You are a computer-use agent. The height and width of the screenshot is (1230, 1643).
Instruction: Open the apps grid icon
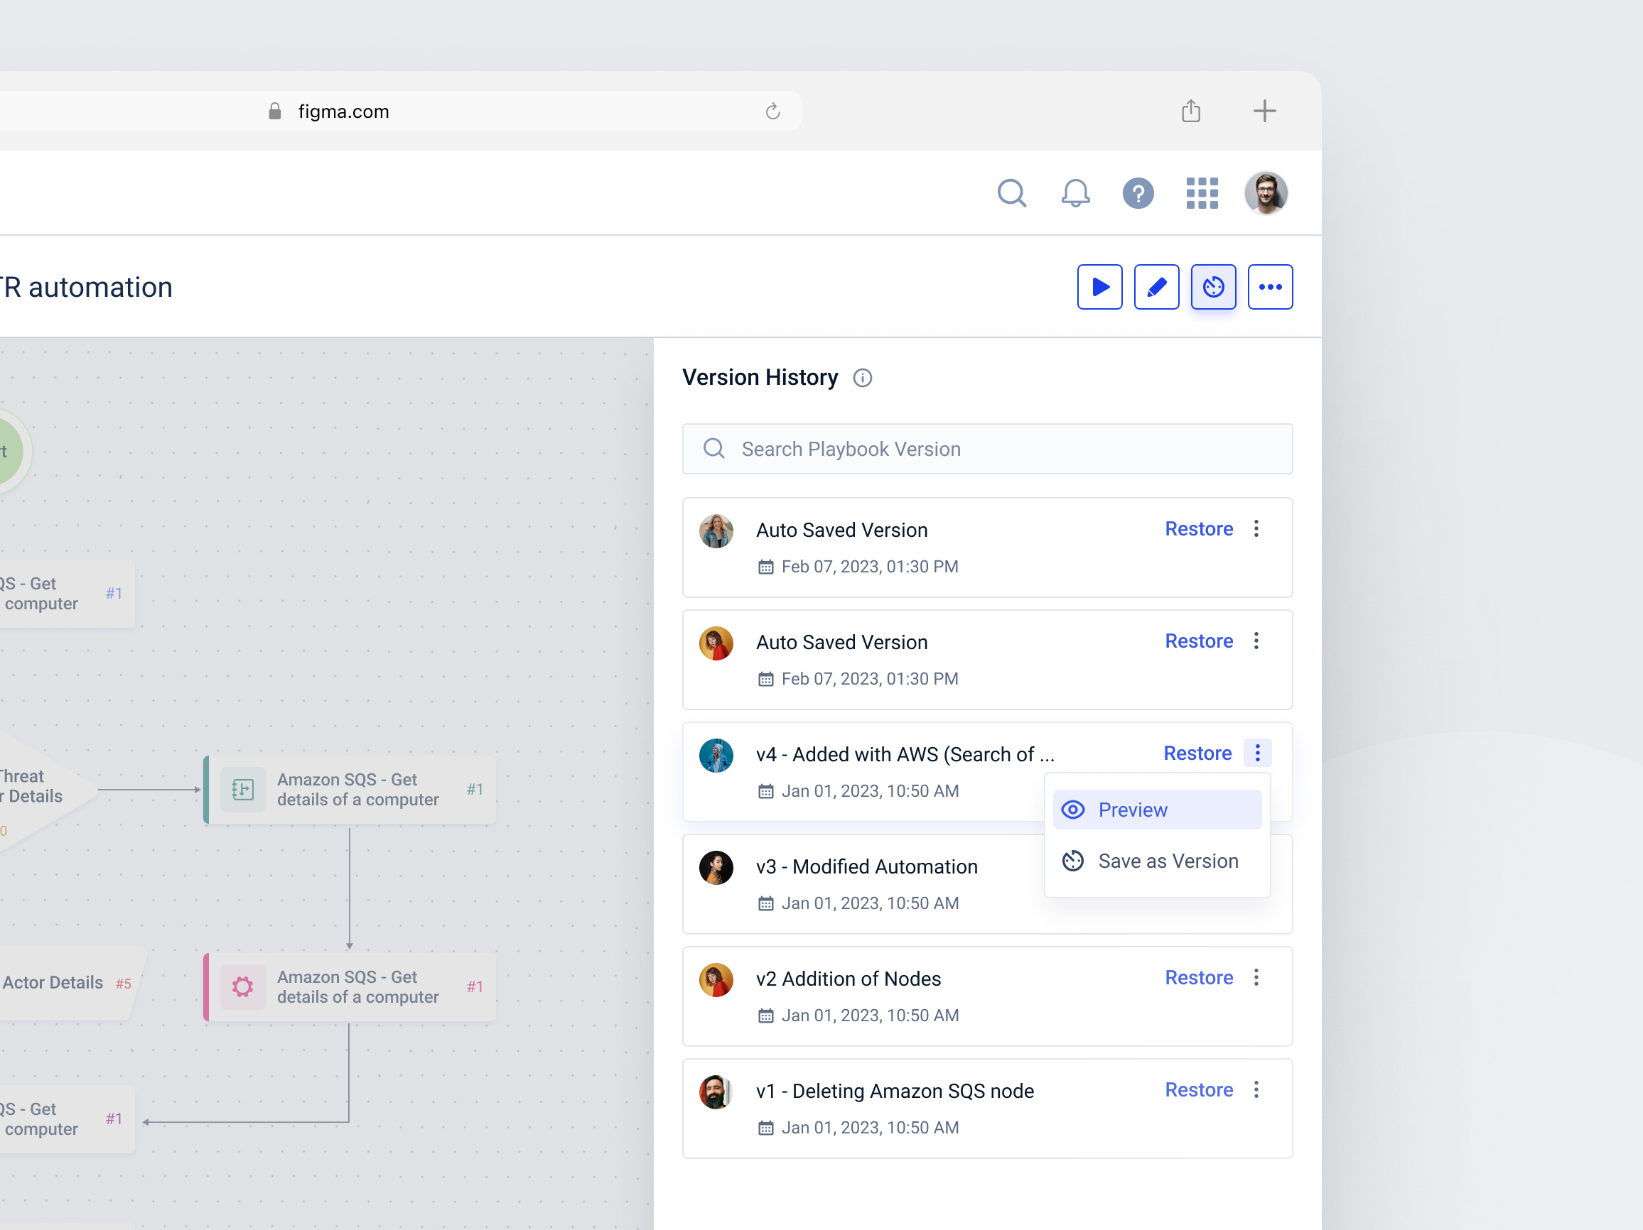coord(1202,193)
